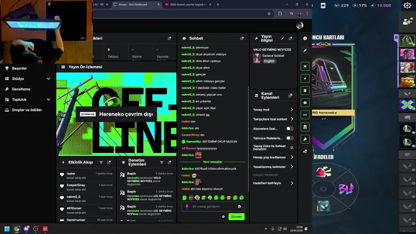416x234 pixels.
Task: Open Yapay Zeka ile Sohbet Denetimi link
Action: 273,148
